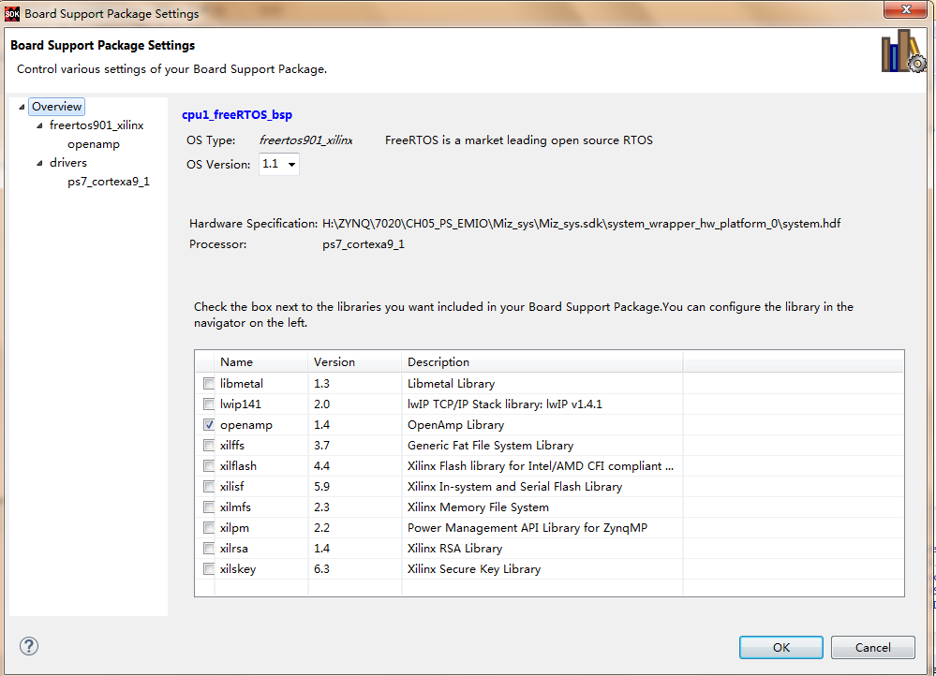Click the Cancel button

[x=872, y=647]
